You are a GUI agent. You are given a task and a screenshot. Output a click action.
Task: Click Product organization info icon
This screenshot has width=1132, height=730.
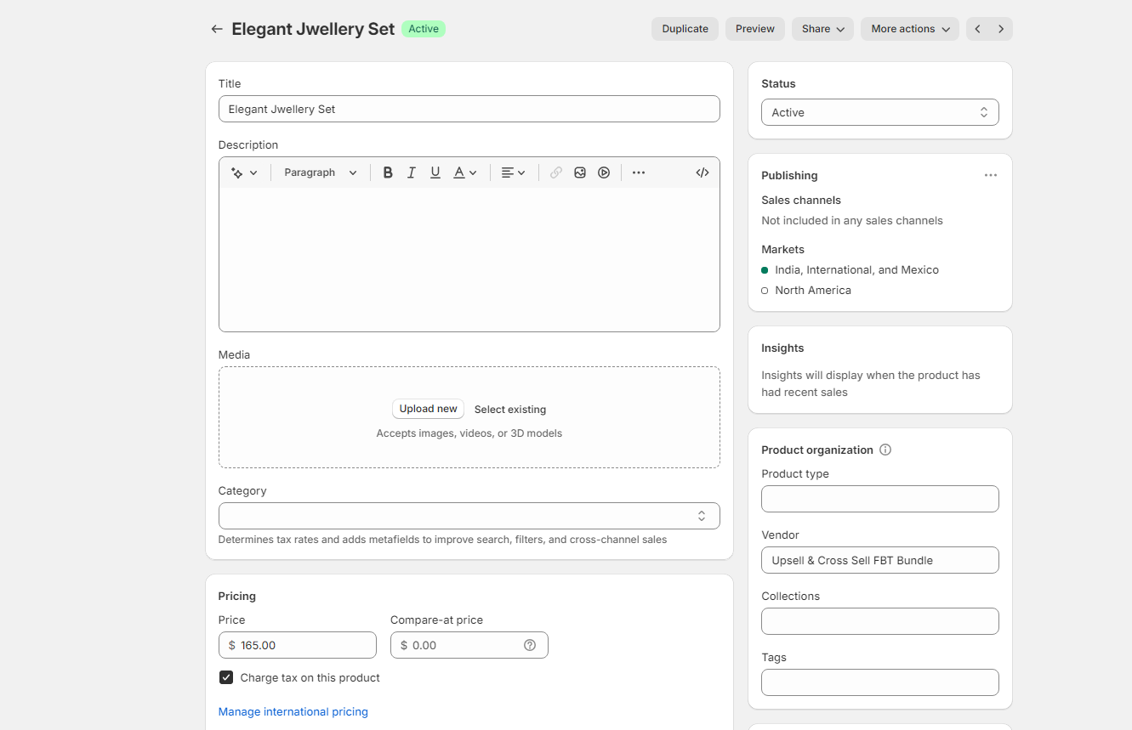[885, 450]
